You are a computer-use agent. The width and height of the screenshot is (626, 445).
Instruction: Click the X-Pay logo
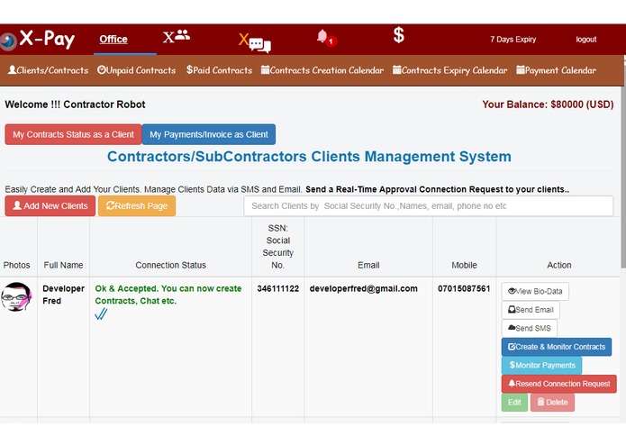tap(38, 39)
